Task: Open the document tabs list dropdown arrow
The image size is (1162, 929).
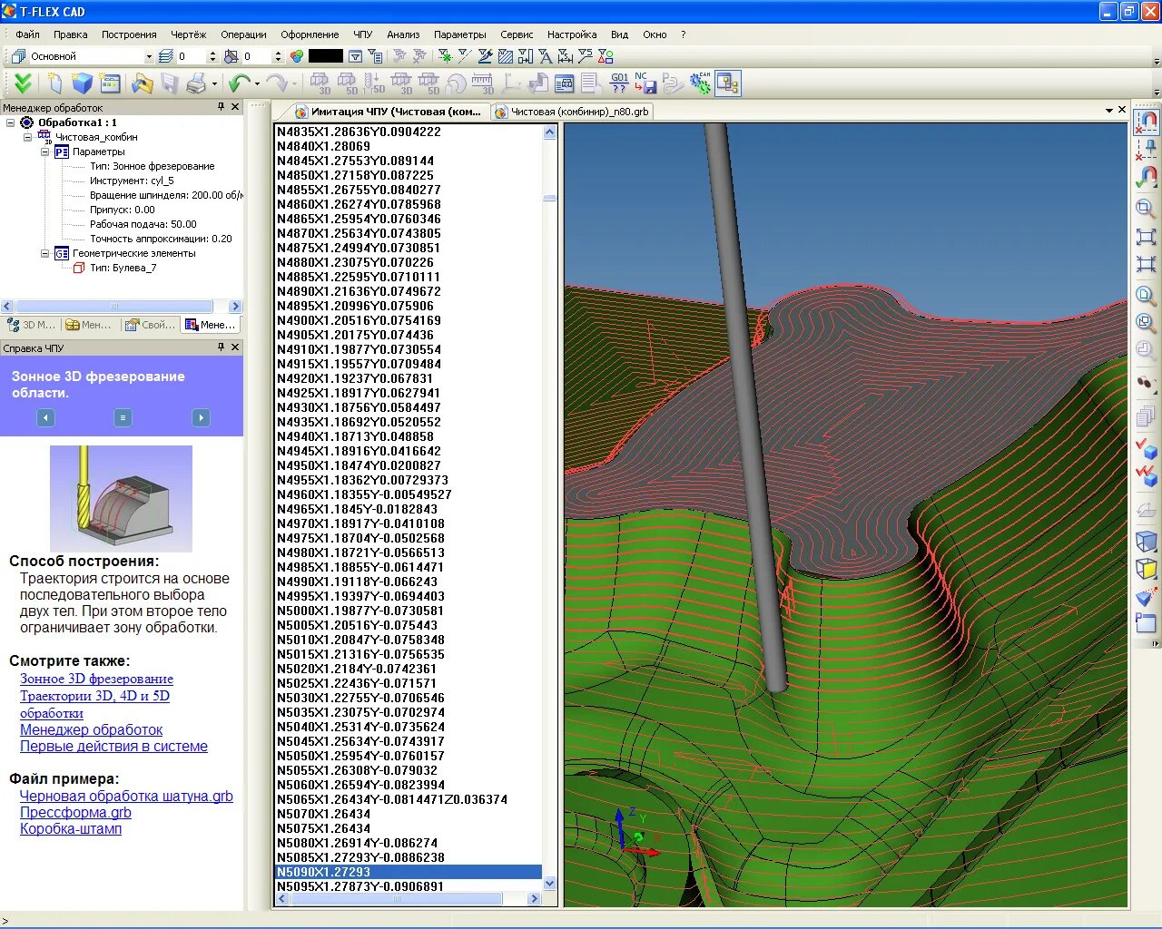Action: (x=1108, y=111)
